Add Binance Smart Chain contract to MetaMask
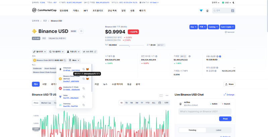 pyautogui.click(x=87, y=79)
